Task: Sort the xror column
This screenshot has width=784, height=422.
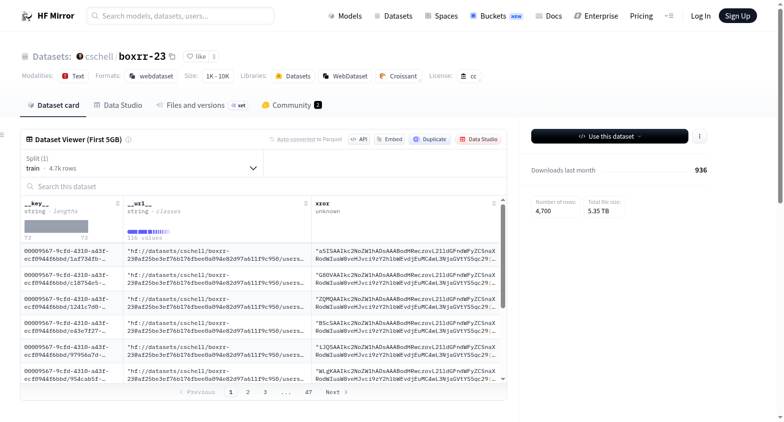Action: (x=494, y=203)
